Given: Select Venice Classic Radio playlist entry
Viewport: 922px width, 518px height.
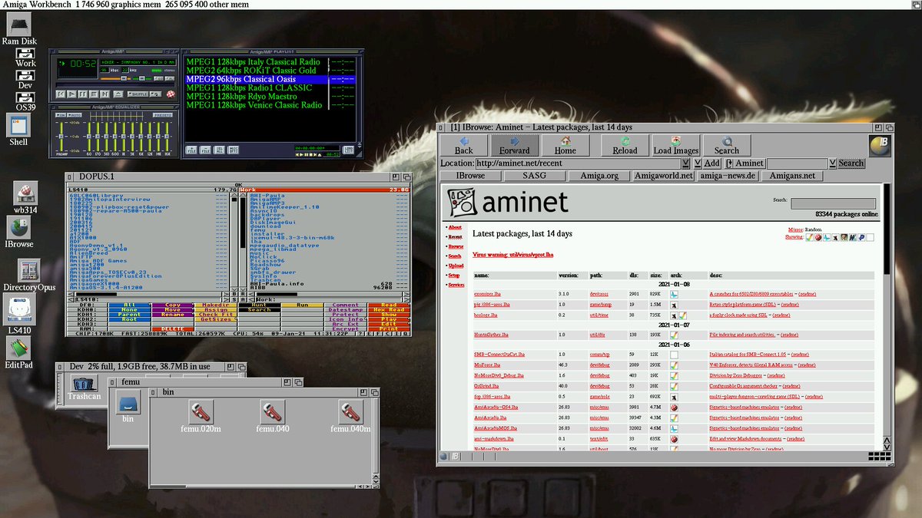Looking at the screenshot, I should [254, 105].
